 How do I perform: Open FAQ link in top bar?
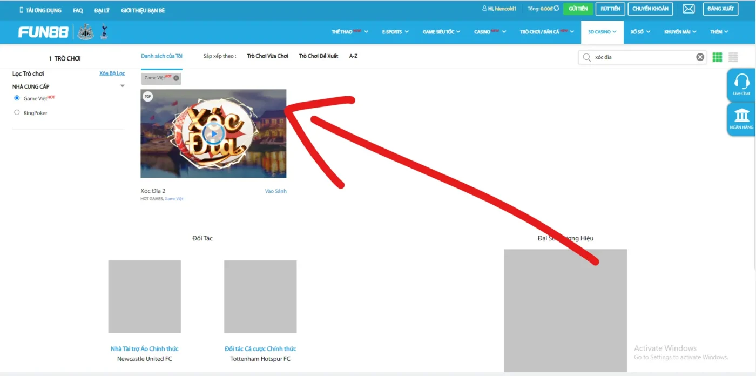pos(78,10)
